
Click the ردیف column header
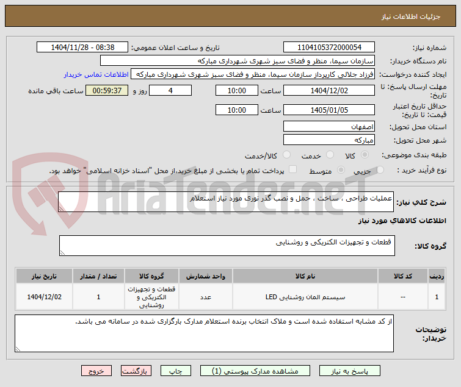(437, 276)
